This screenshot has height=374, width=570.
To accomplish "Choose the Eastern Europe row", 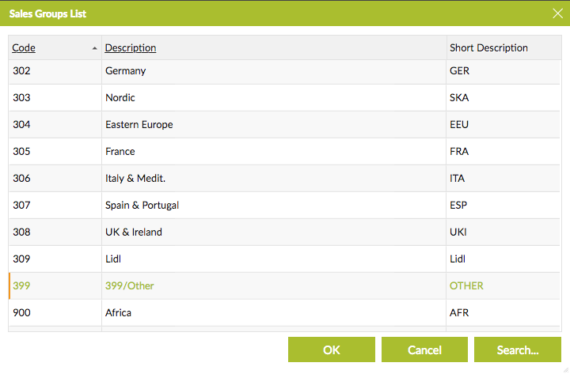I will (x=284, y=125).
